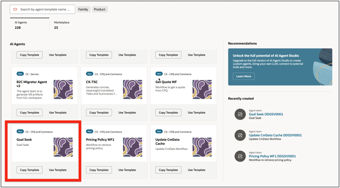Click agent team icon beside Goal Seek DDGSV0001
The height and width of the screenshot is (188, 340).
point(240,114)
